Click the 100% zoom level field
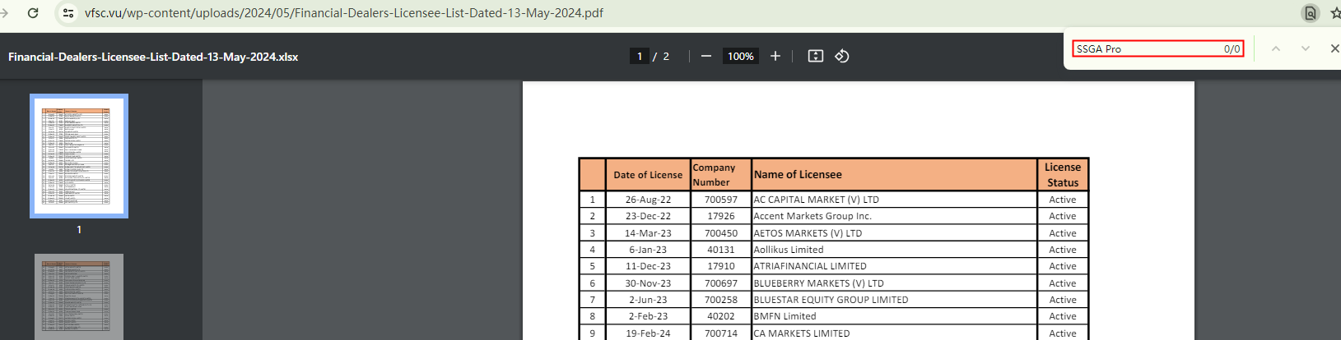 740,56
